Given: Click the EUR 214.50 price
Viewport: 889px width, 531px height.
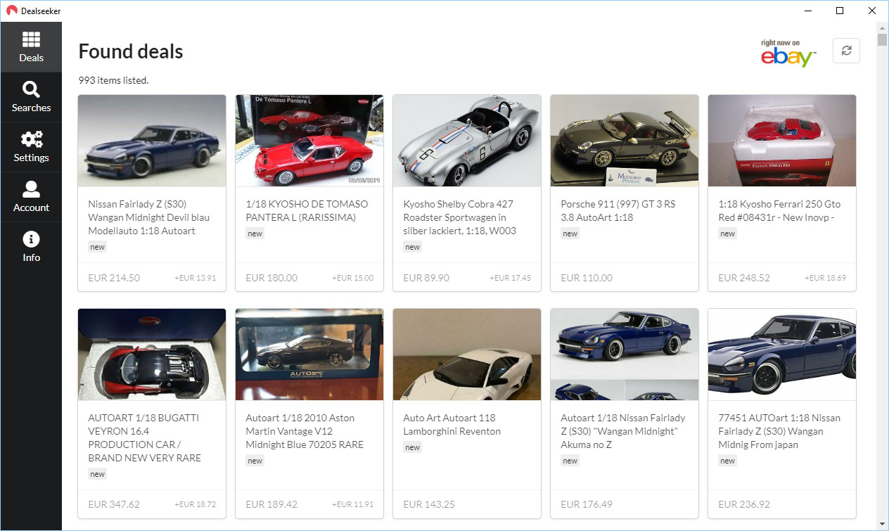Looking at the screenshot, I should click(x=114, y=278).
